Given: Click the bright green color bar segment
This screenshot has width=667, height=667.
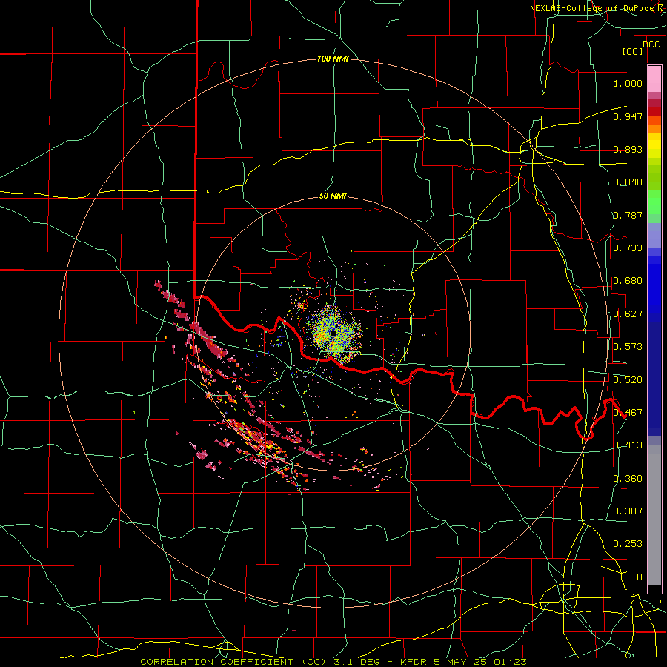Looking at the screenshot, I should [x=654, y=202].
